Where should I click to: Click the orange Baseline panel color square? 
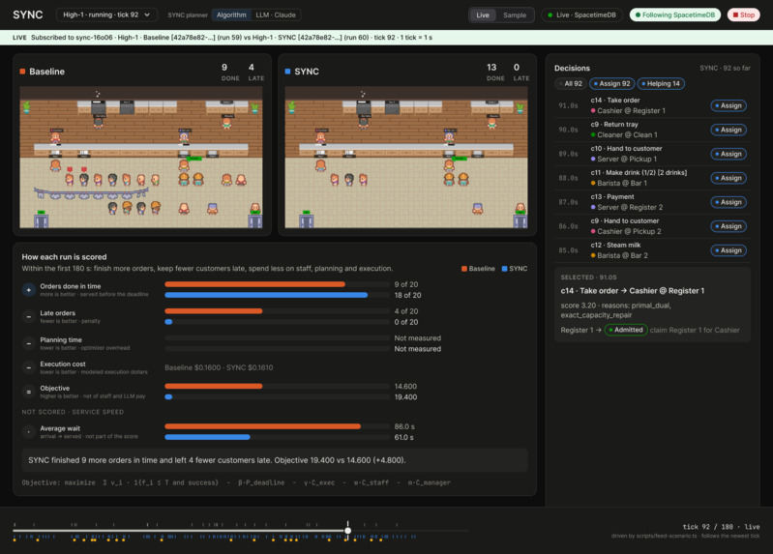tap(22, 72)
